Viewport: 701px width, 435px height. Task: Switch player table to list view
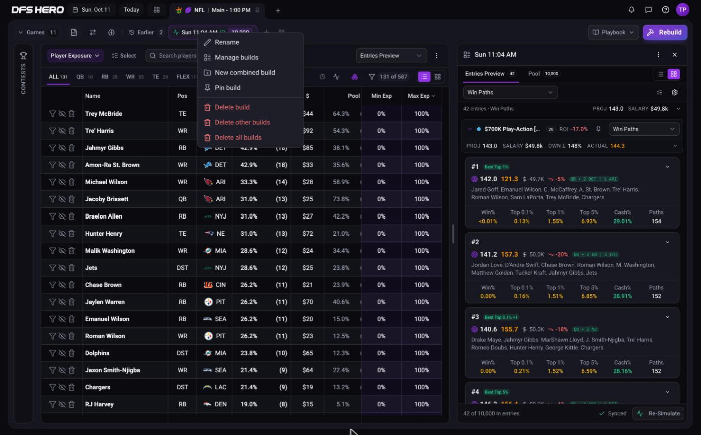(x=424, y=77)
